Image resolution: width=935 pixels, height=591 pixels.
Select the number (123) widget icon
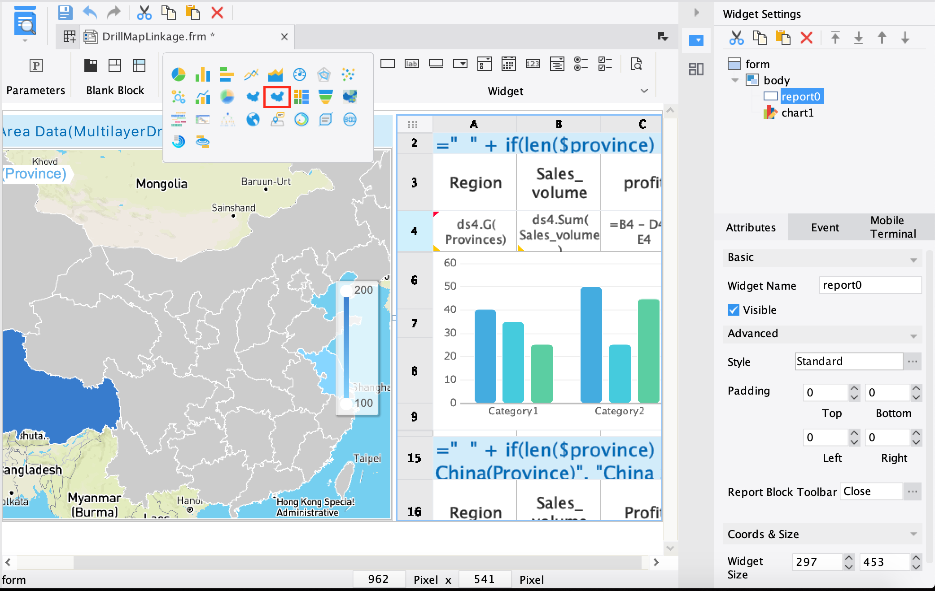pos(533,65)
